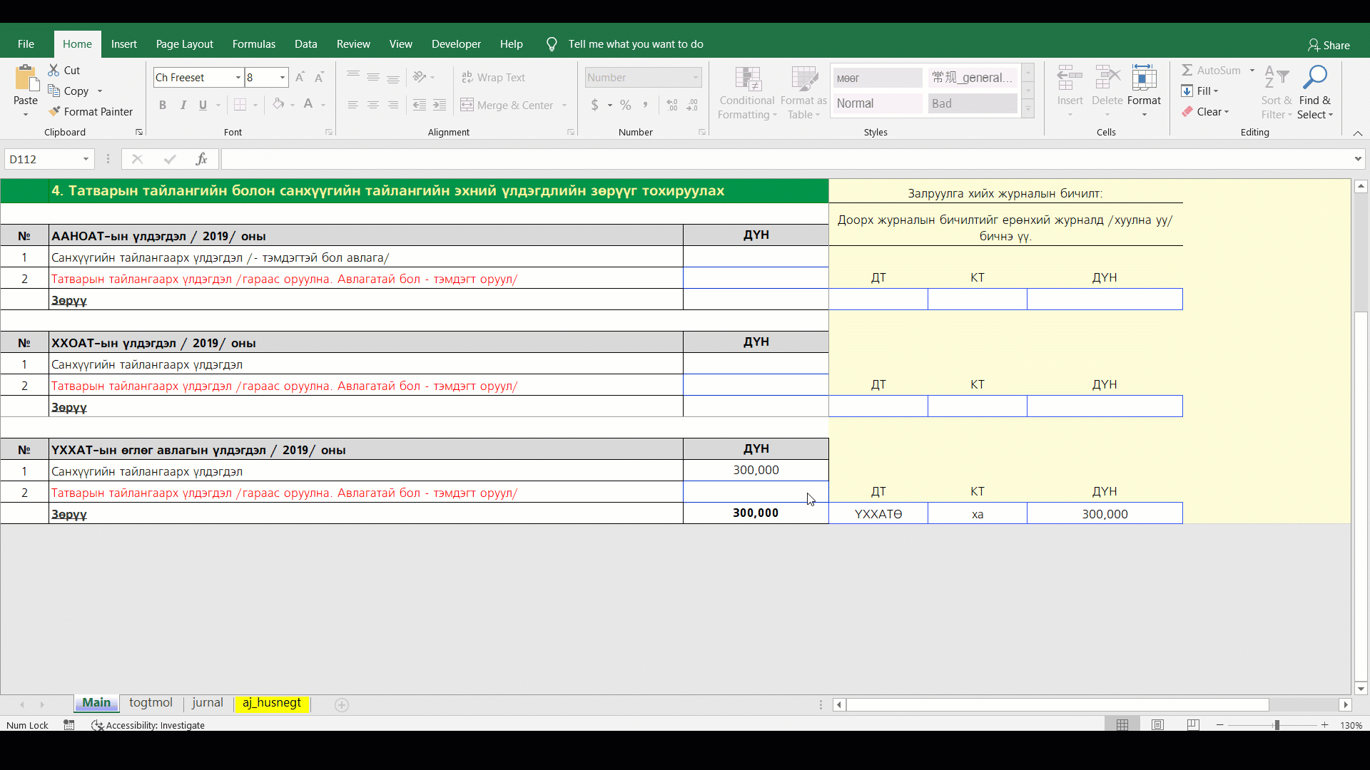Open the Conditional Formatting menu
The width and height of the screenshot is (1370, 770).
[x=746, y=93]
